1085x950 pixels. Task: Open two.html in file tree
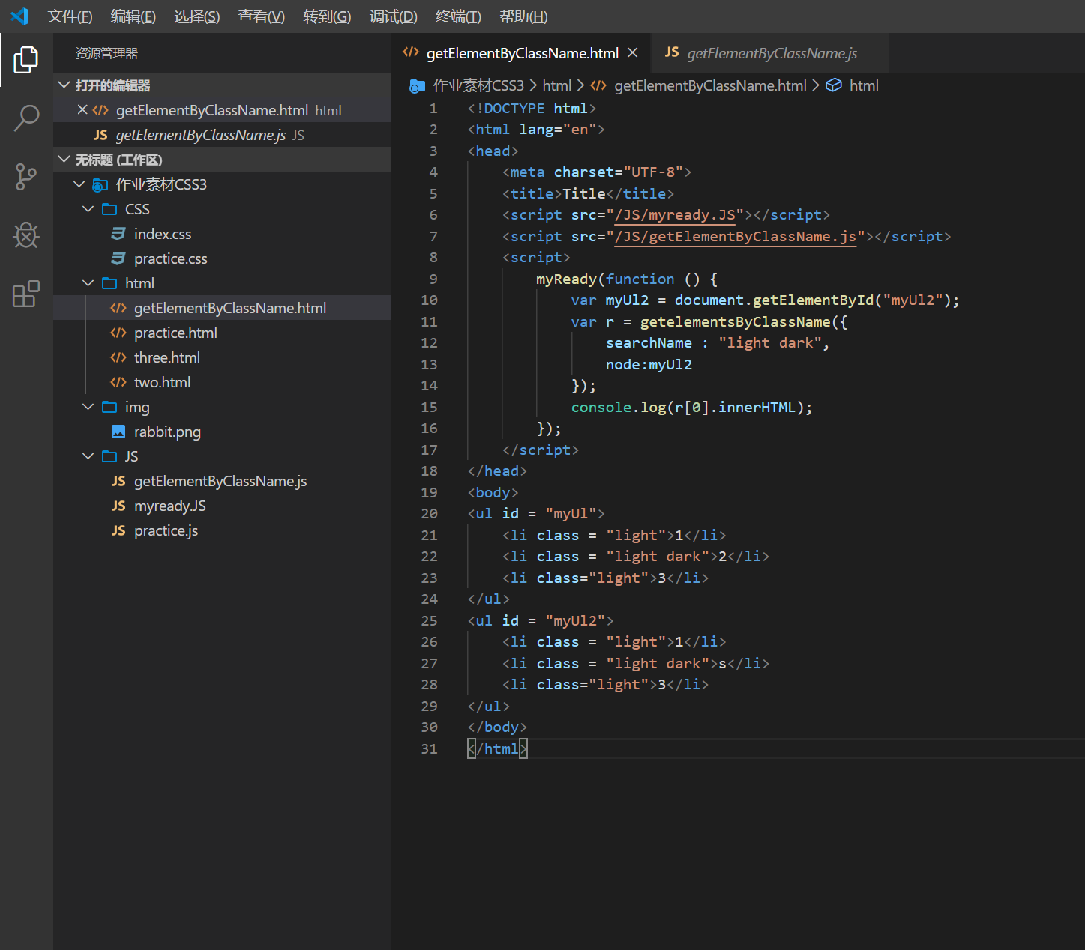222,382
